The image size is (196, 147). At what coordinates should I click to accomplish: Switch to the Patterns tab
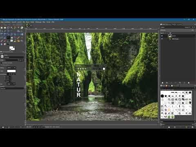coord(168,86)
